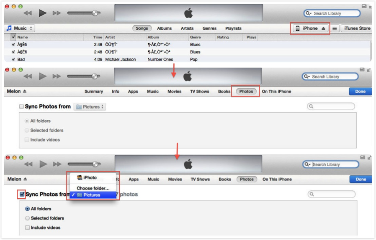376x240 pixels.
Task: Click Fast-forward in the unchecked Sync Photos window
Action: pos(57,76)
